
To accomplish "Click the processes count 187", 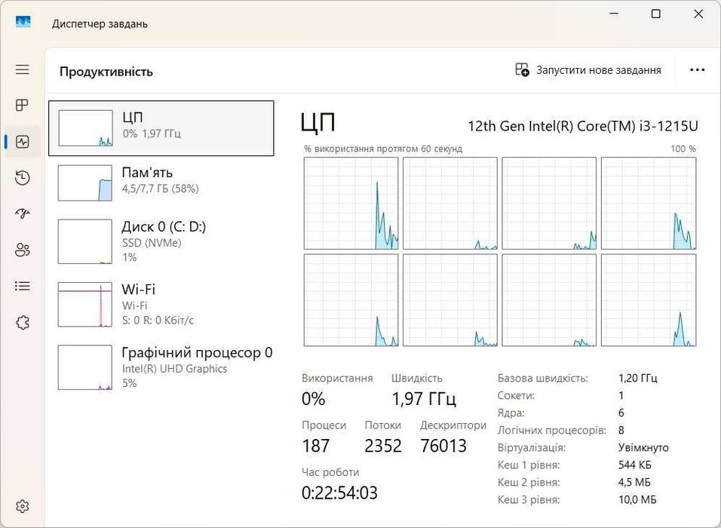I will point(315,446).
